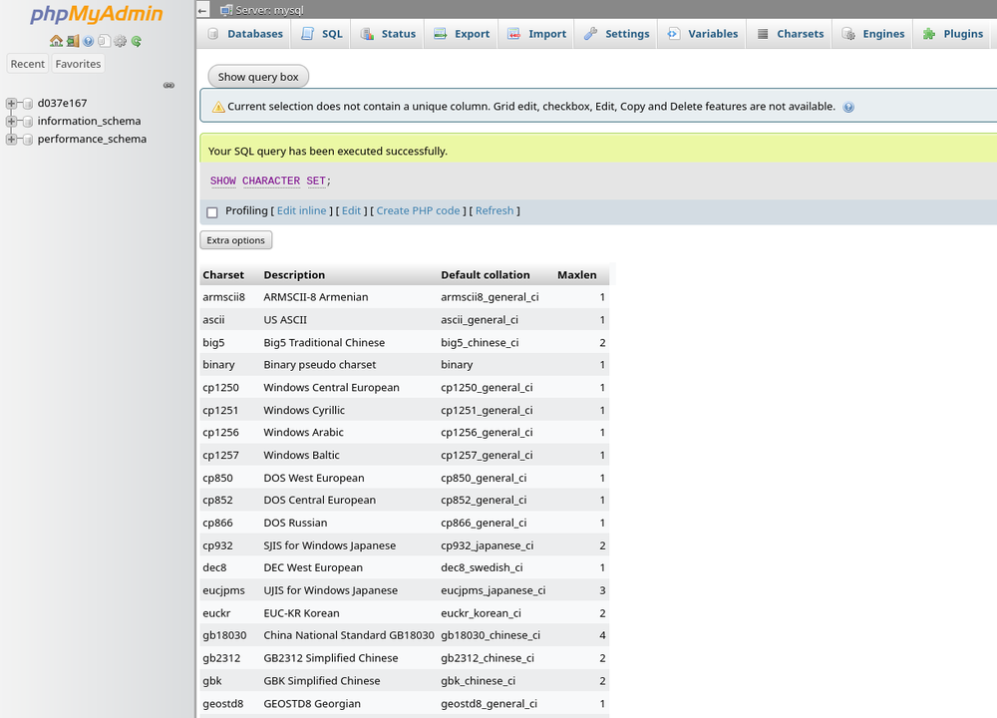This screenshot has width=997, height=718.
Task: Expand the performance_schema tree node
Action: click(x=11, y=139)
